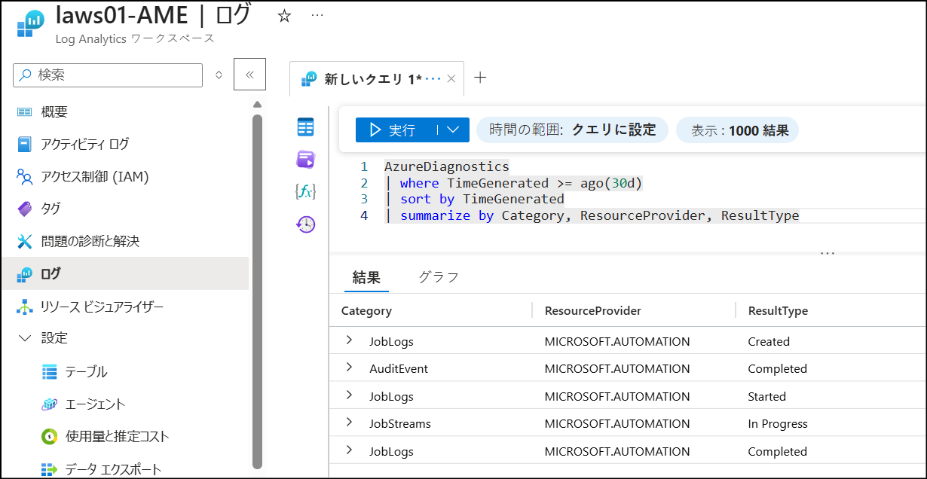This screenshot has width=927, height=479.
Task: Open the ellipsis menu on the 新しいクエリ 1 tab
Action: coord(433,78)
